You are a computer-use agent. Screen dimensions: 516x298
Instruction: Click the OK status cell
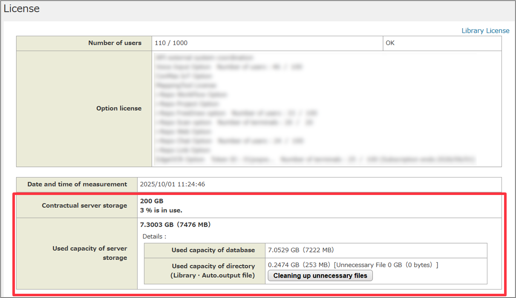click(x=390, y=43)
